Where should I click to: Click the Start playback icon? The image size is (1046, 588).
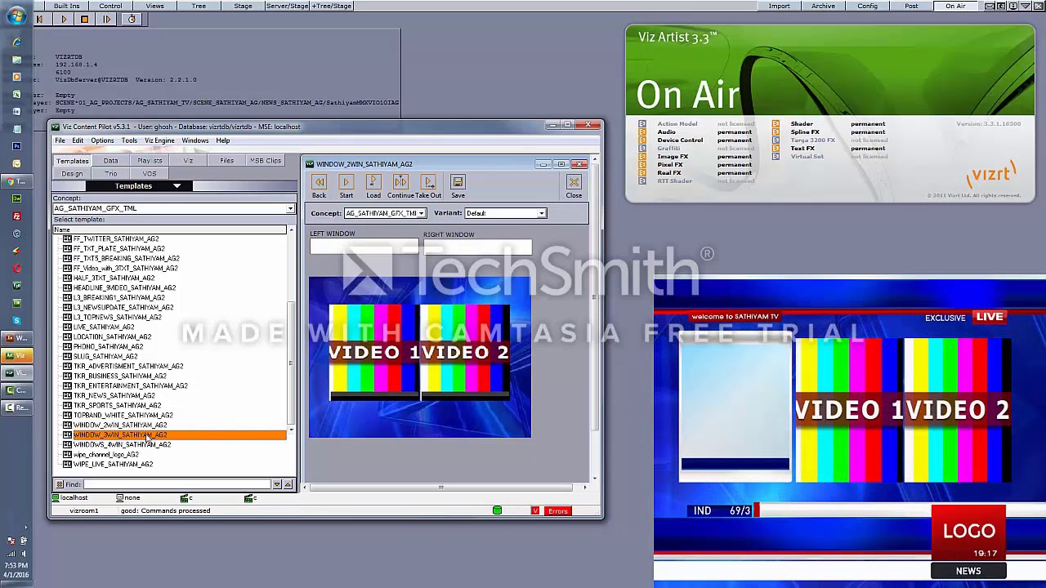[x=346, y=182]
